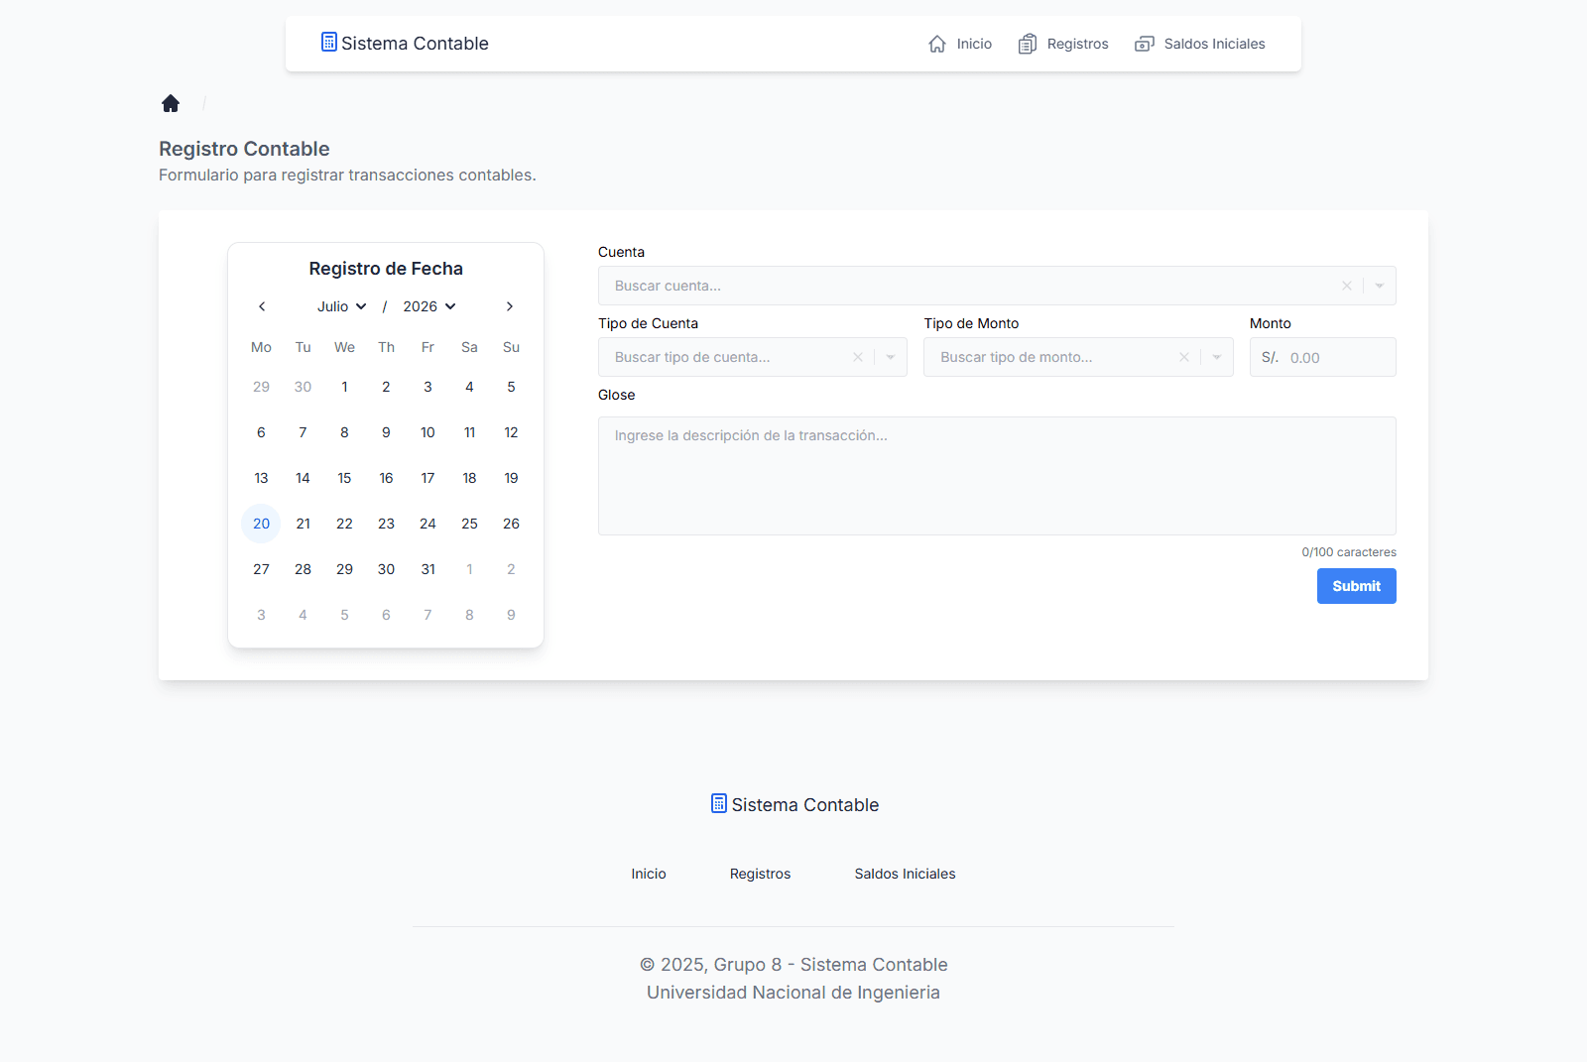1587x1062 pixels.
Task: Select July 4 in the calendar
Action: (x=469, y=387)
